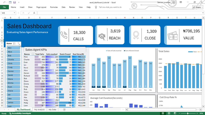Switch to Normal view icon in status bar

coord(163,113)
